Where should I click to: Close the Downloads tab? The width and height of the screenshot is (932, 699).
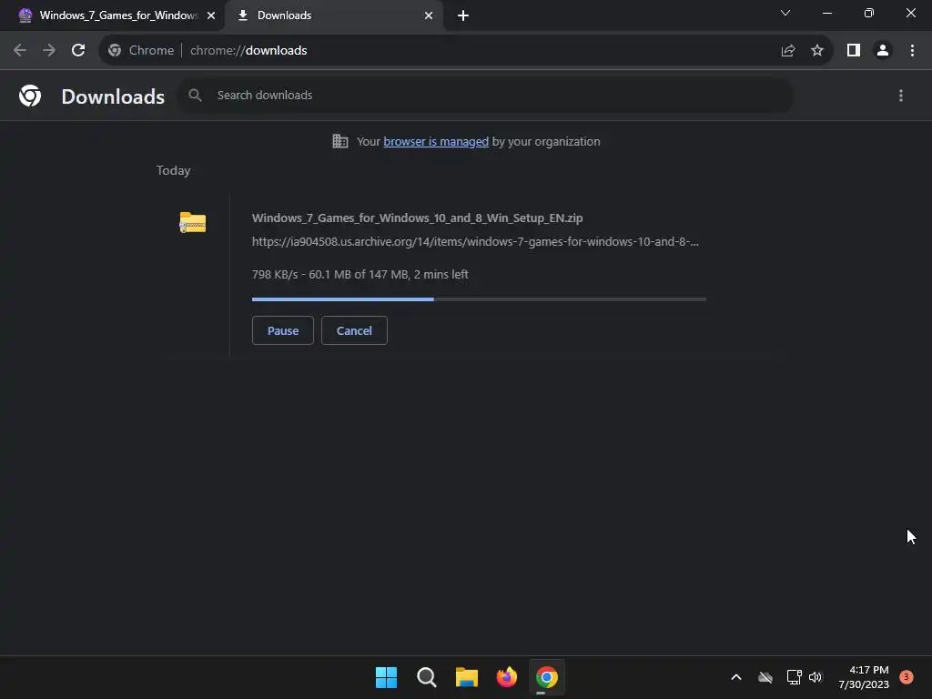(429, 15)
